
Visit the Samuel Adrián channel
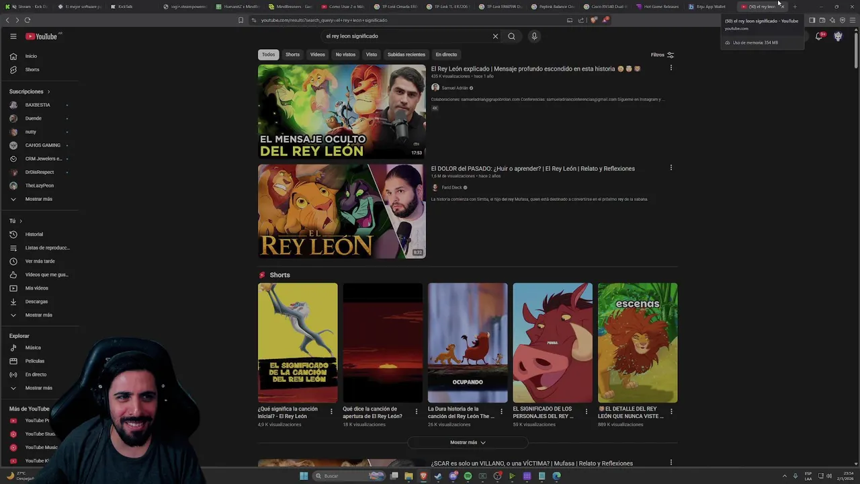click(454, 88)
